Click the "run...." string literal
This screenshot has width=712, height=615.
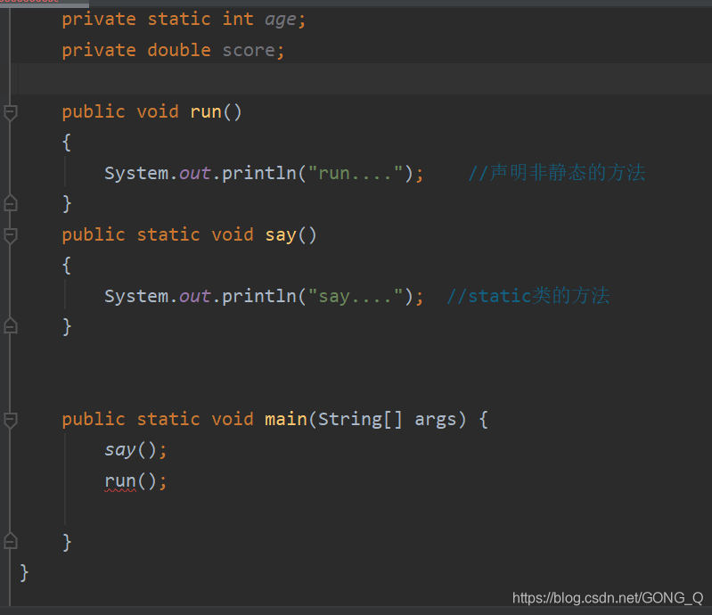click(356, 173)
